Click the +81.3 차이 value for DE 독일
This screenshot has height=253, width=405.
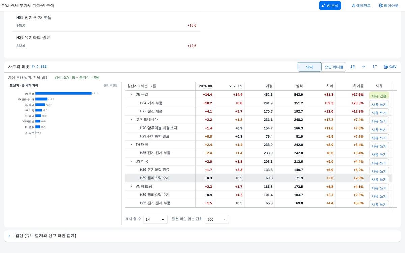pos(328,95)
